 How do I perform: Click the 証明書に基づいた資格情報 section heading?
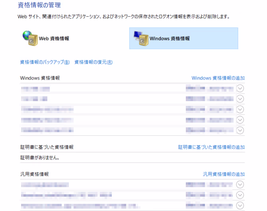click(47, 147)
